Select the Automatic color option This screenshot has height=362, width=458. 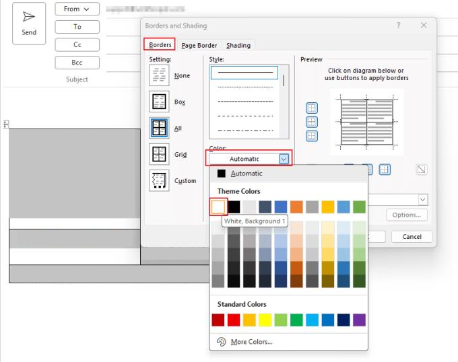288,174
